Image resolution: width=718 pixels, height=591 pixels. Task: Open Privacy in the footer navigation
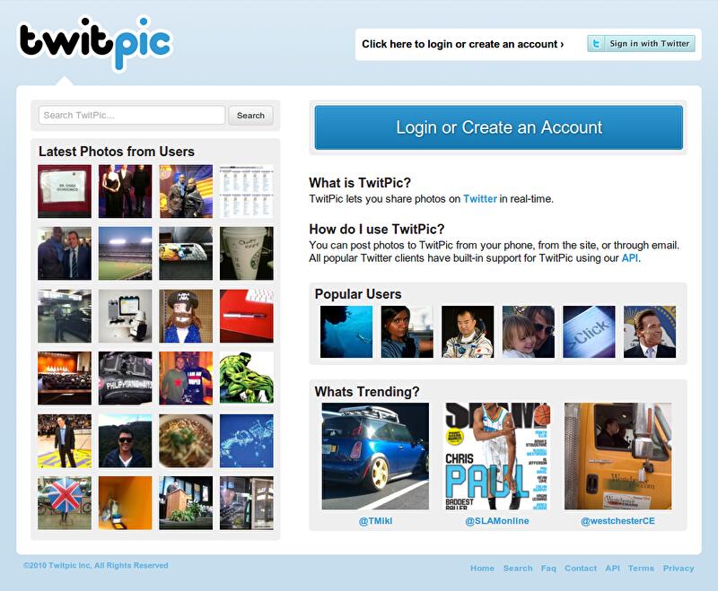pos(679,568)
